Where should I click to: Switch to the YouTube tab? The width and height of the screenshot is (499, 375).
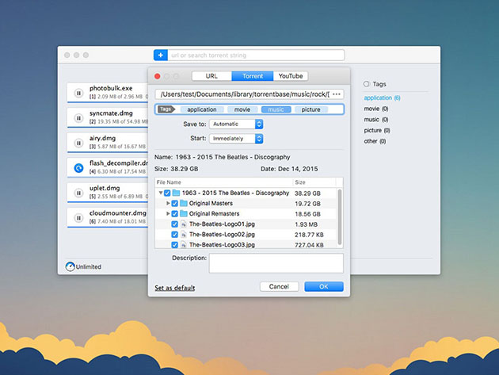tap(290, 76)
